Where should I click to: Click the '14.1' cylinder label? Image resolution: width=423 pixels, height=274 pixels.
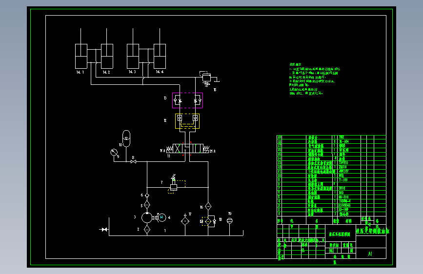pos(80,72)
